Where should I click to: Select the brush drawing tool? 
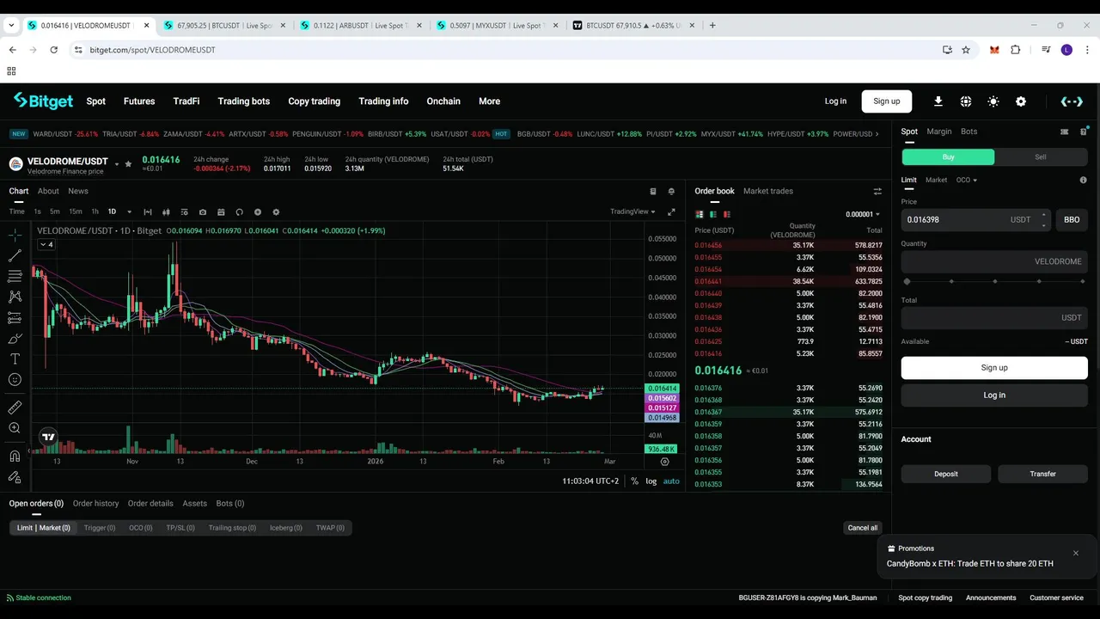(15, 339)
